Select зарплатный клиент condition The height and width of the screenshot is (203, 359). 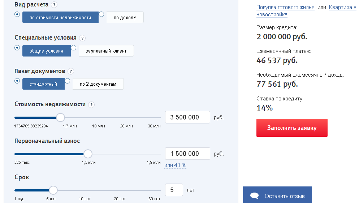(x=106, y=51)
